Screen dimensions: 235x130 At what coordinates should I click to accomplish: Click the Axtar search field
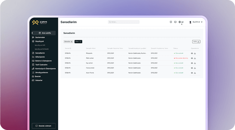tap(124, 22)
